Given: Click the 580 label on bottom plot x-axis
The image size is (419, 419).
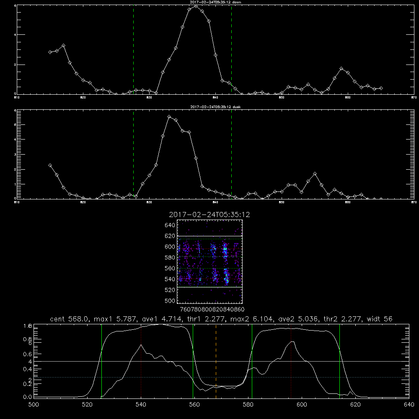Looking at the screenshot, I should pos(248,405).
